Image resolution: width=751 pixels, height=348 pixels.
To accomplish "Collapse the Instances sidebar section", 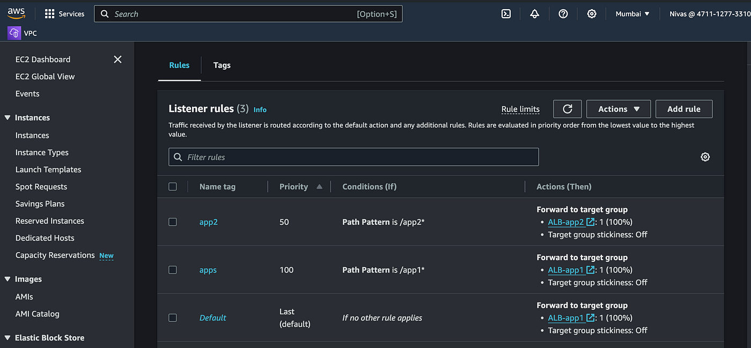I will click(x=8, y=118).
